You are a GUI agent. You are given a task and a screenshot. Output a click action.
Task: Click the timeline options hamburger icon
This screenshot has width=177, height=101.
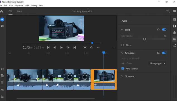[x=114, y=47]
